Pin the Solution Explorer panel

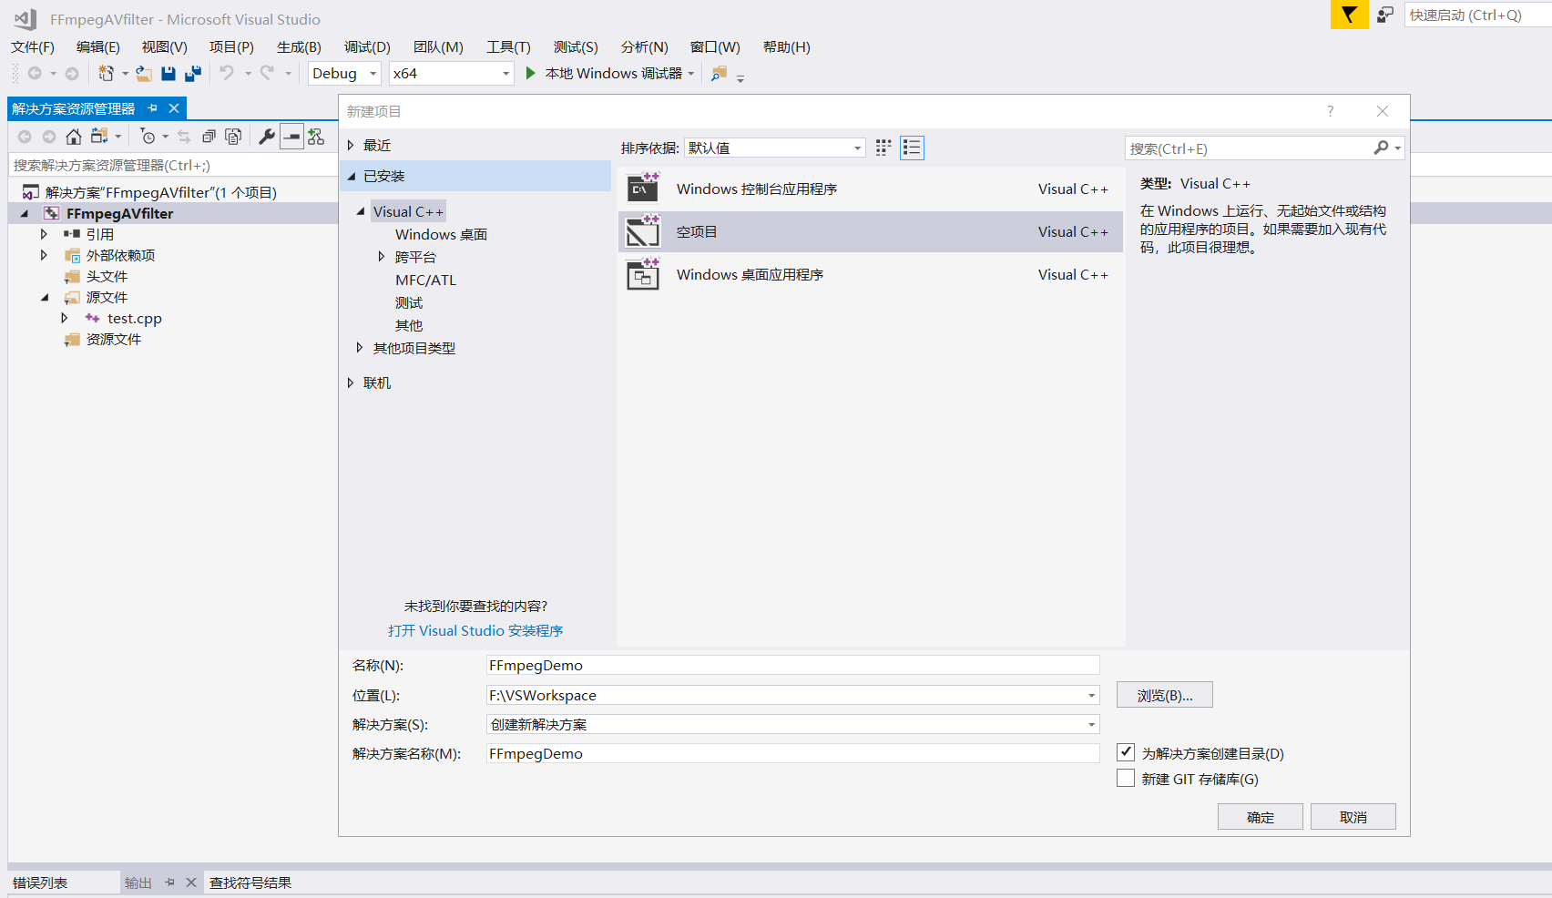pyautogui.click(x=152, y=107)
